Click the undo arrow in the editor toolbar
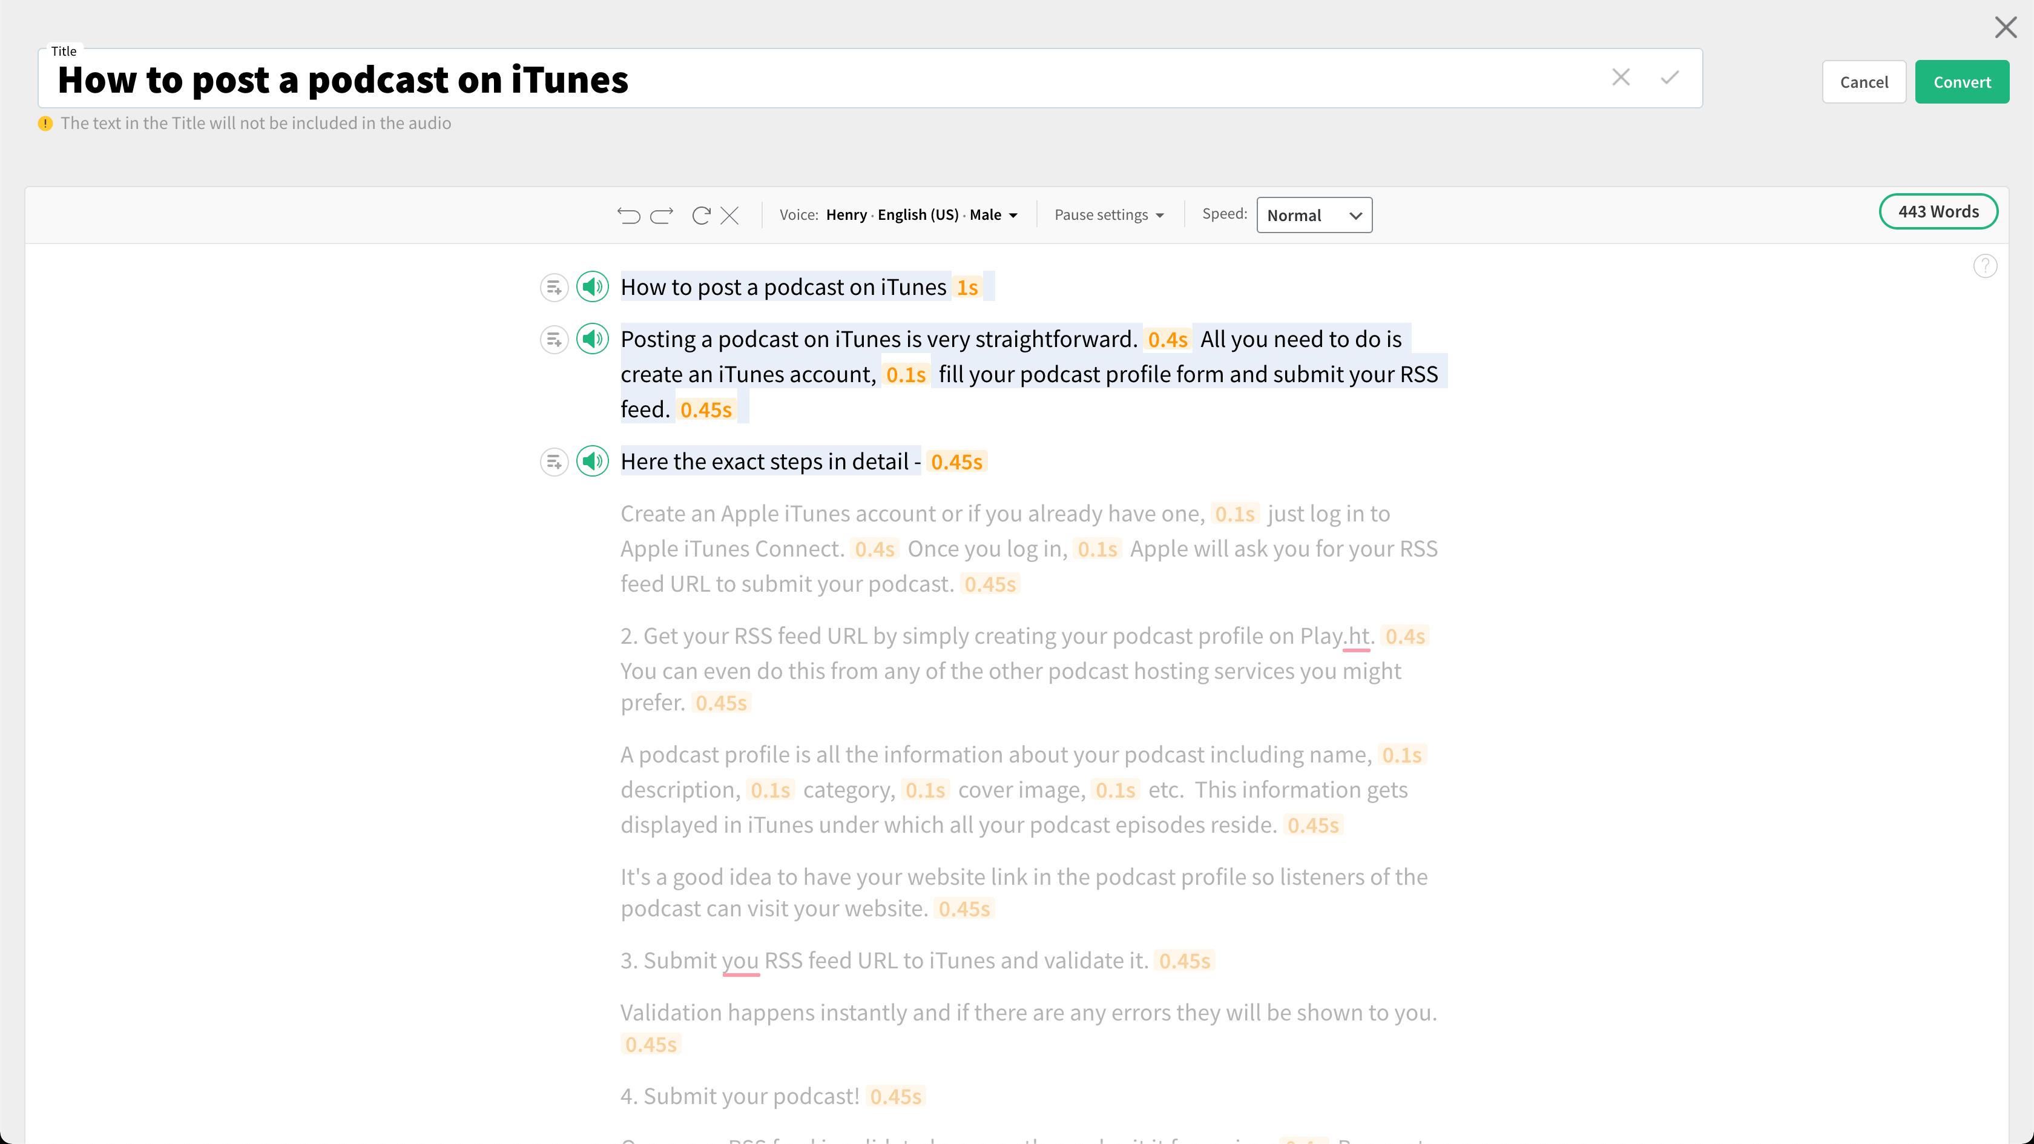 [x=628, y=215]
